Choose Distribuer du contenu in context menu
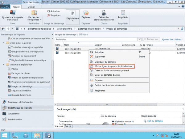This screenshot has height=139, width=185. tap(119, 62)
